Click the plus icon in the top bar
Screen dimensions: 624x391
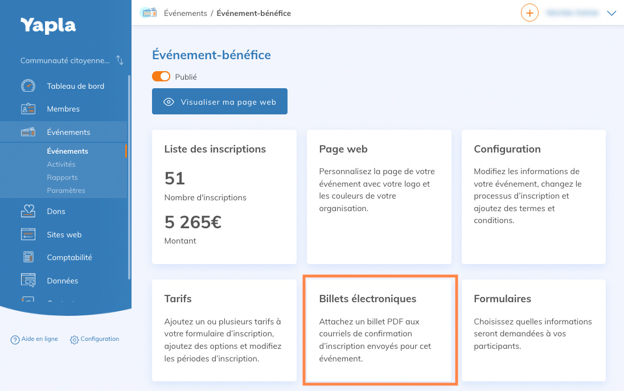click(x=529, y=13)
